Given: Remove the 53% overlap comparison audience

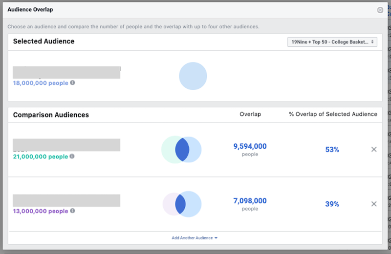Looking at the screenshot, I should [x=374, y=149].
